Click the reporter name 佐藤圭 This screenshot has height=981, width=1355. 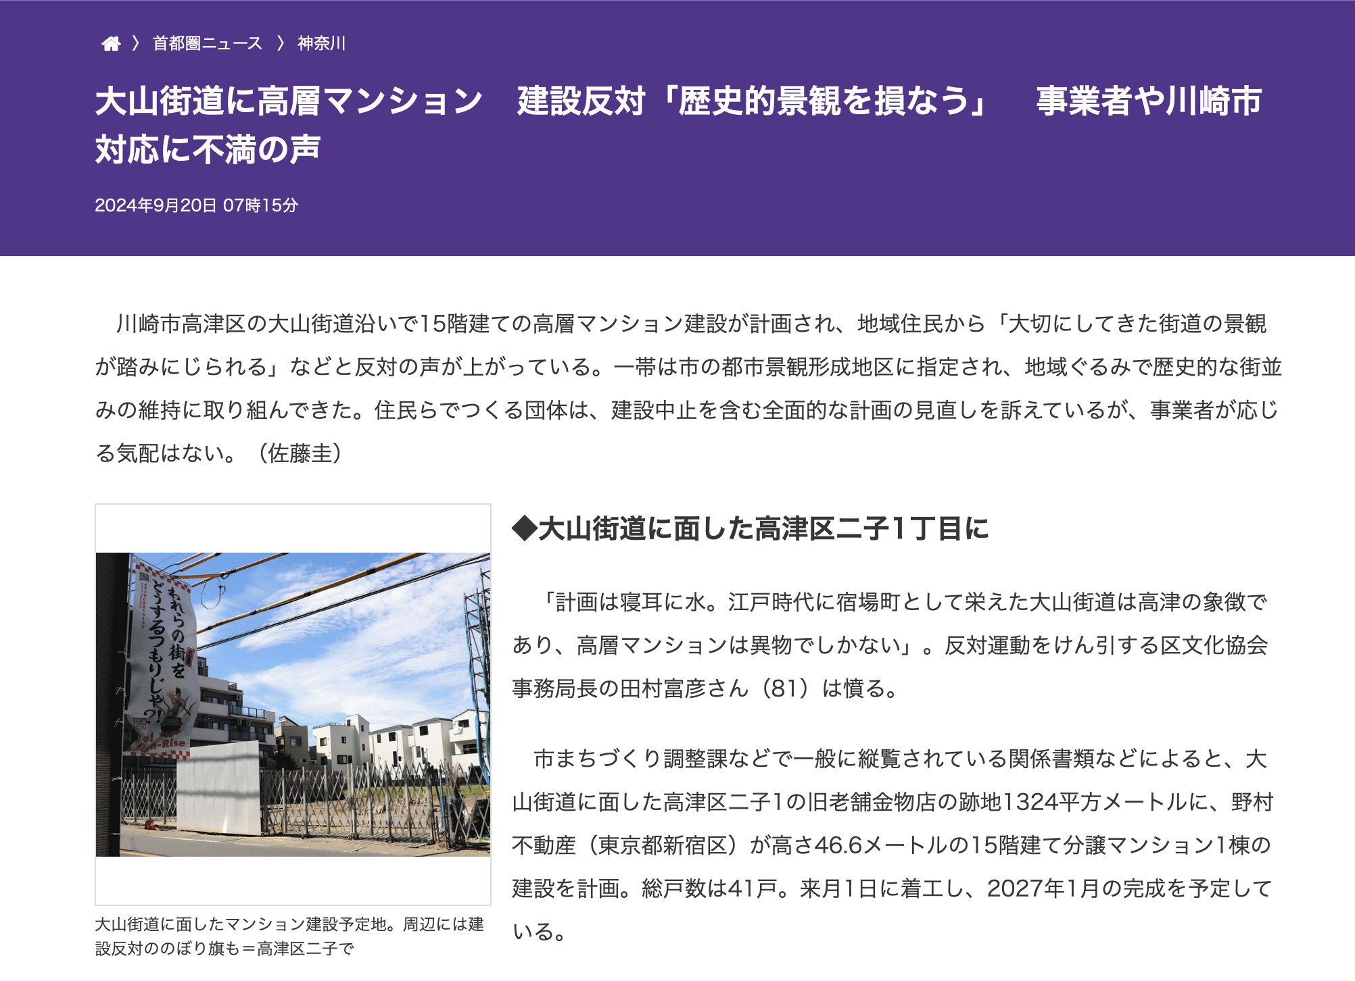point(300,453)
